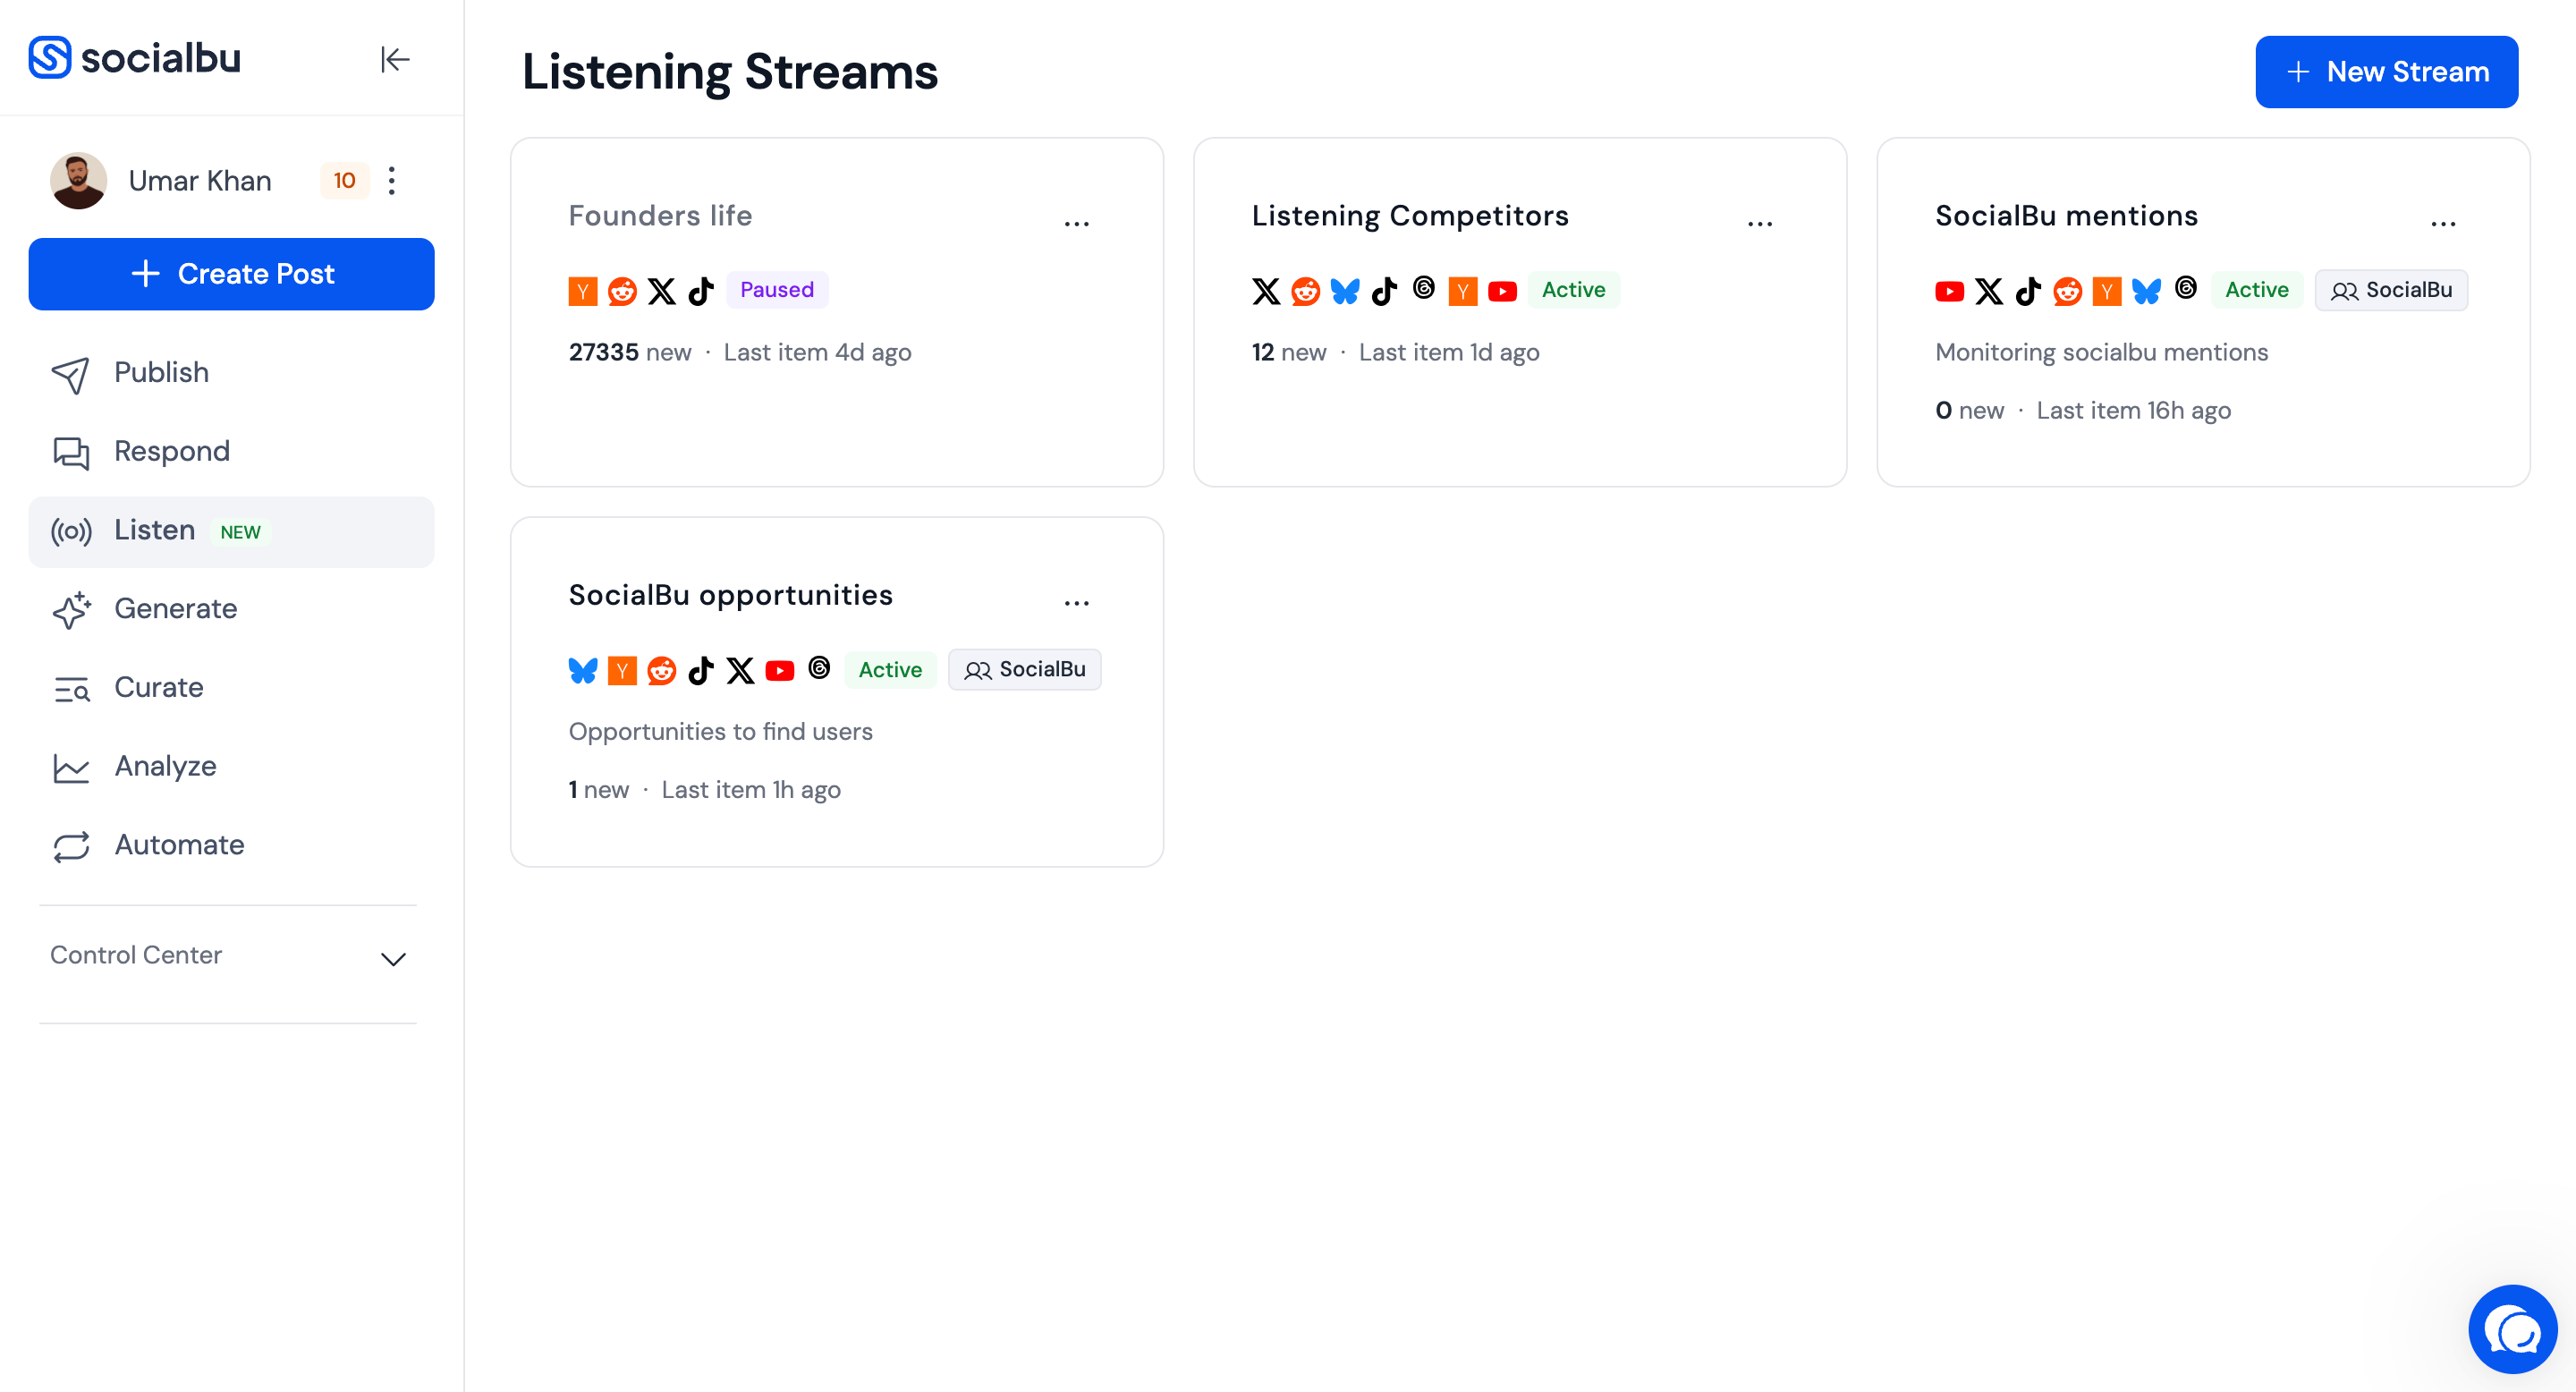The image size is (2576, 1392).
Task: Click the Create Post button
Action: 231,274
